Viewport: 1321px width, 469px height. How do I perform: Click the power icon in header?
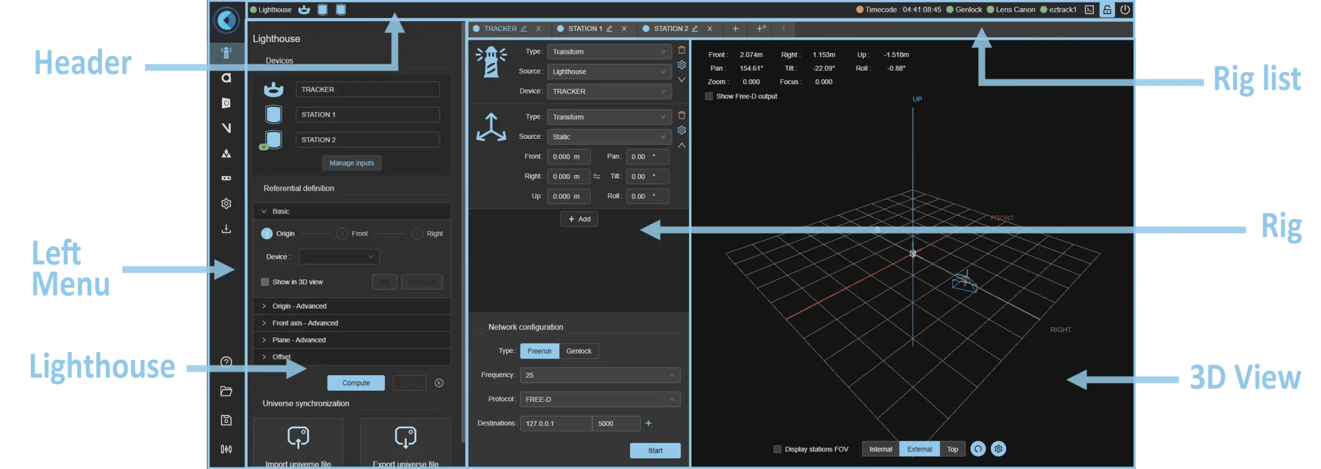(x=1125, y=9)
